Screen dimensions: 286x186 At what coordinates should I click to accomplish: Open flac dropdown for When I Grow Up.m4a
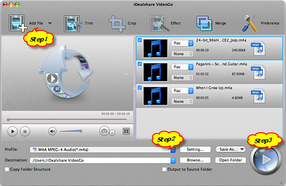point(182,91)
